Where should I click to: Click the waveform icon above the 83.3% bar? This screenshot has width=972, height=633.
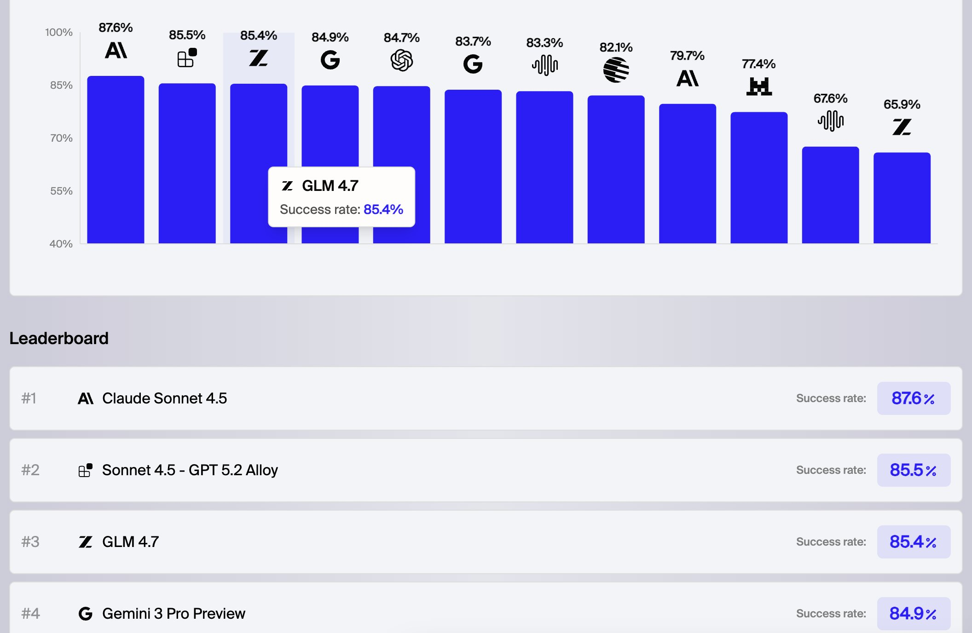click(544, 65)
